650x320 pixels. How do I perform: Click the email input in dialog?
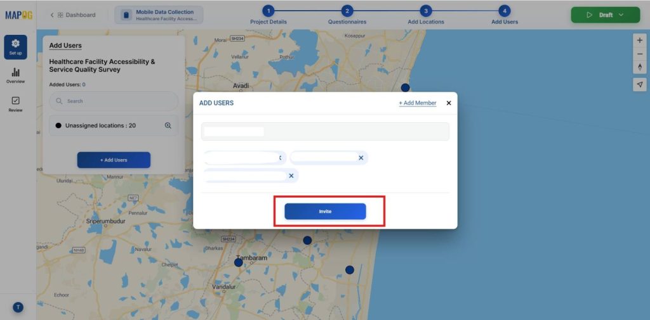[325, 131]
